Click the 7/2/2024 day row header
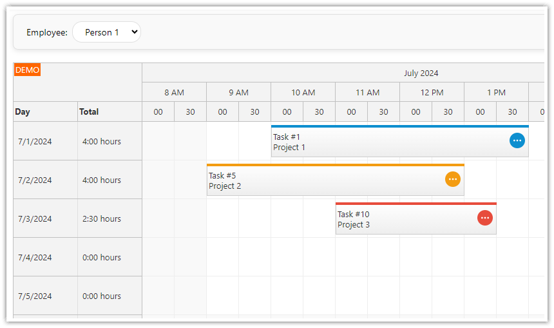 click(45, 180)
